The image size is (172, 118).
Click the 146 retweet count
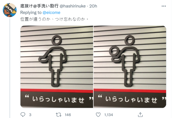coord(68,115)
